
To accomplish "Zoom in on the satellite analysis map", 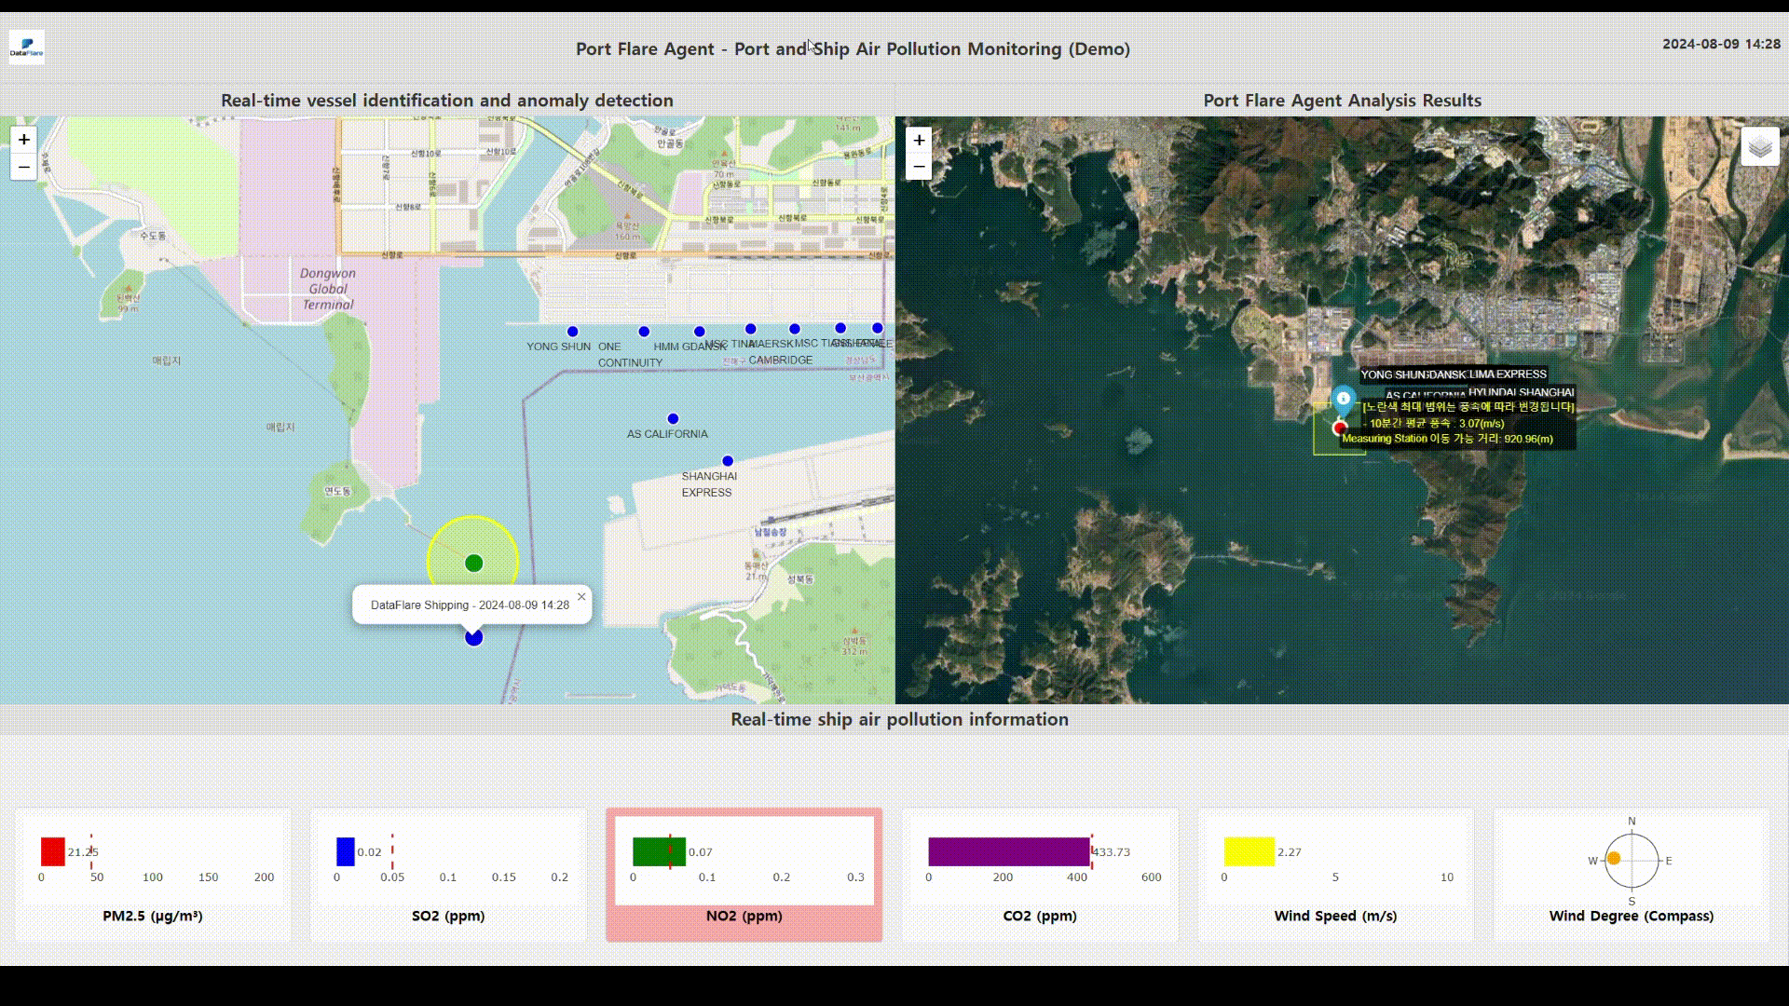I will pos(919,140).
